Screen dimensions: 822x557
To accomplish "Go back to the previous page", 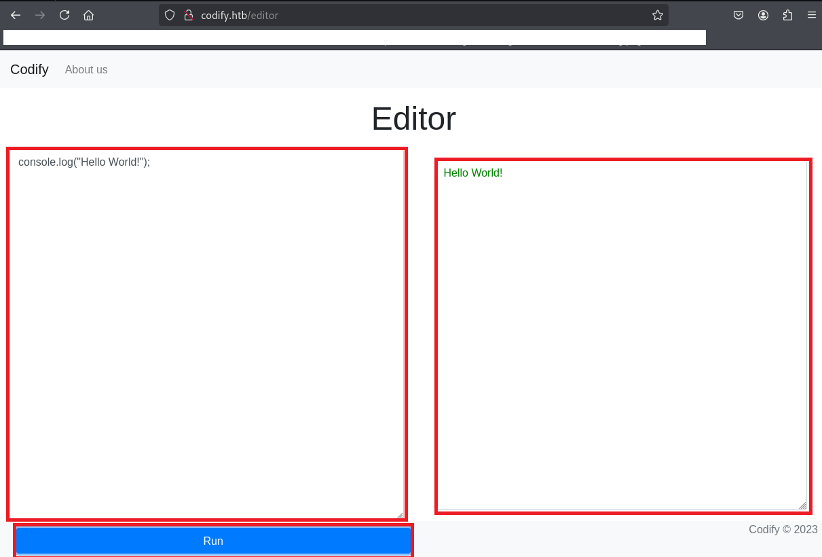I will [x=16, y=15].
